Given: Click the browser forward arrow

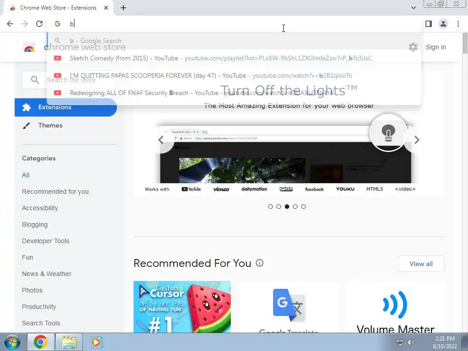Looking at the screenshot, I should [x=25, y=24].
